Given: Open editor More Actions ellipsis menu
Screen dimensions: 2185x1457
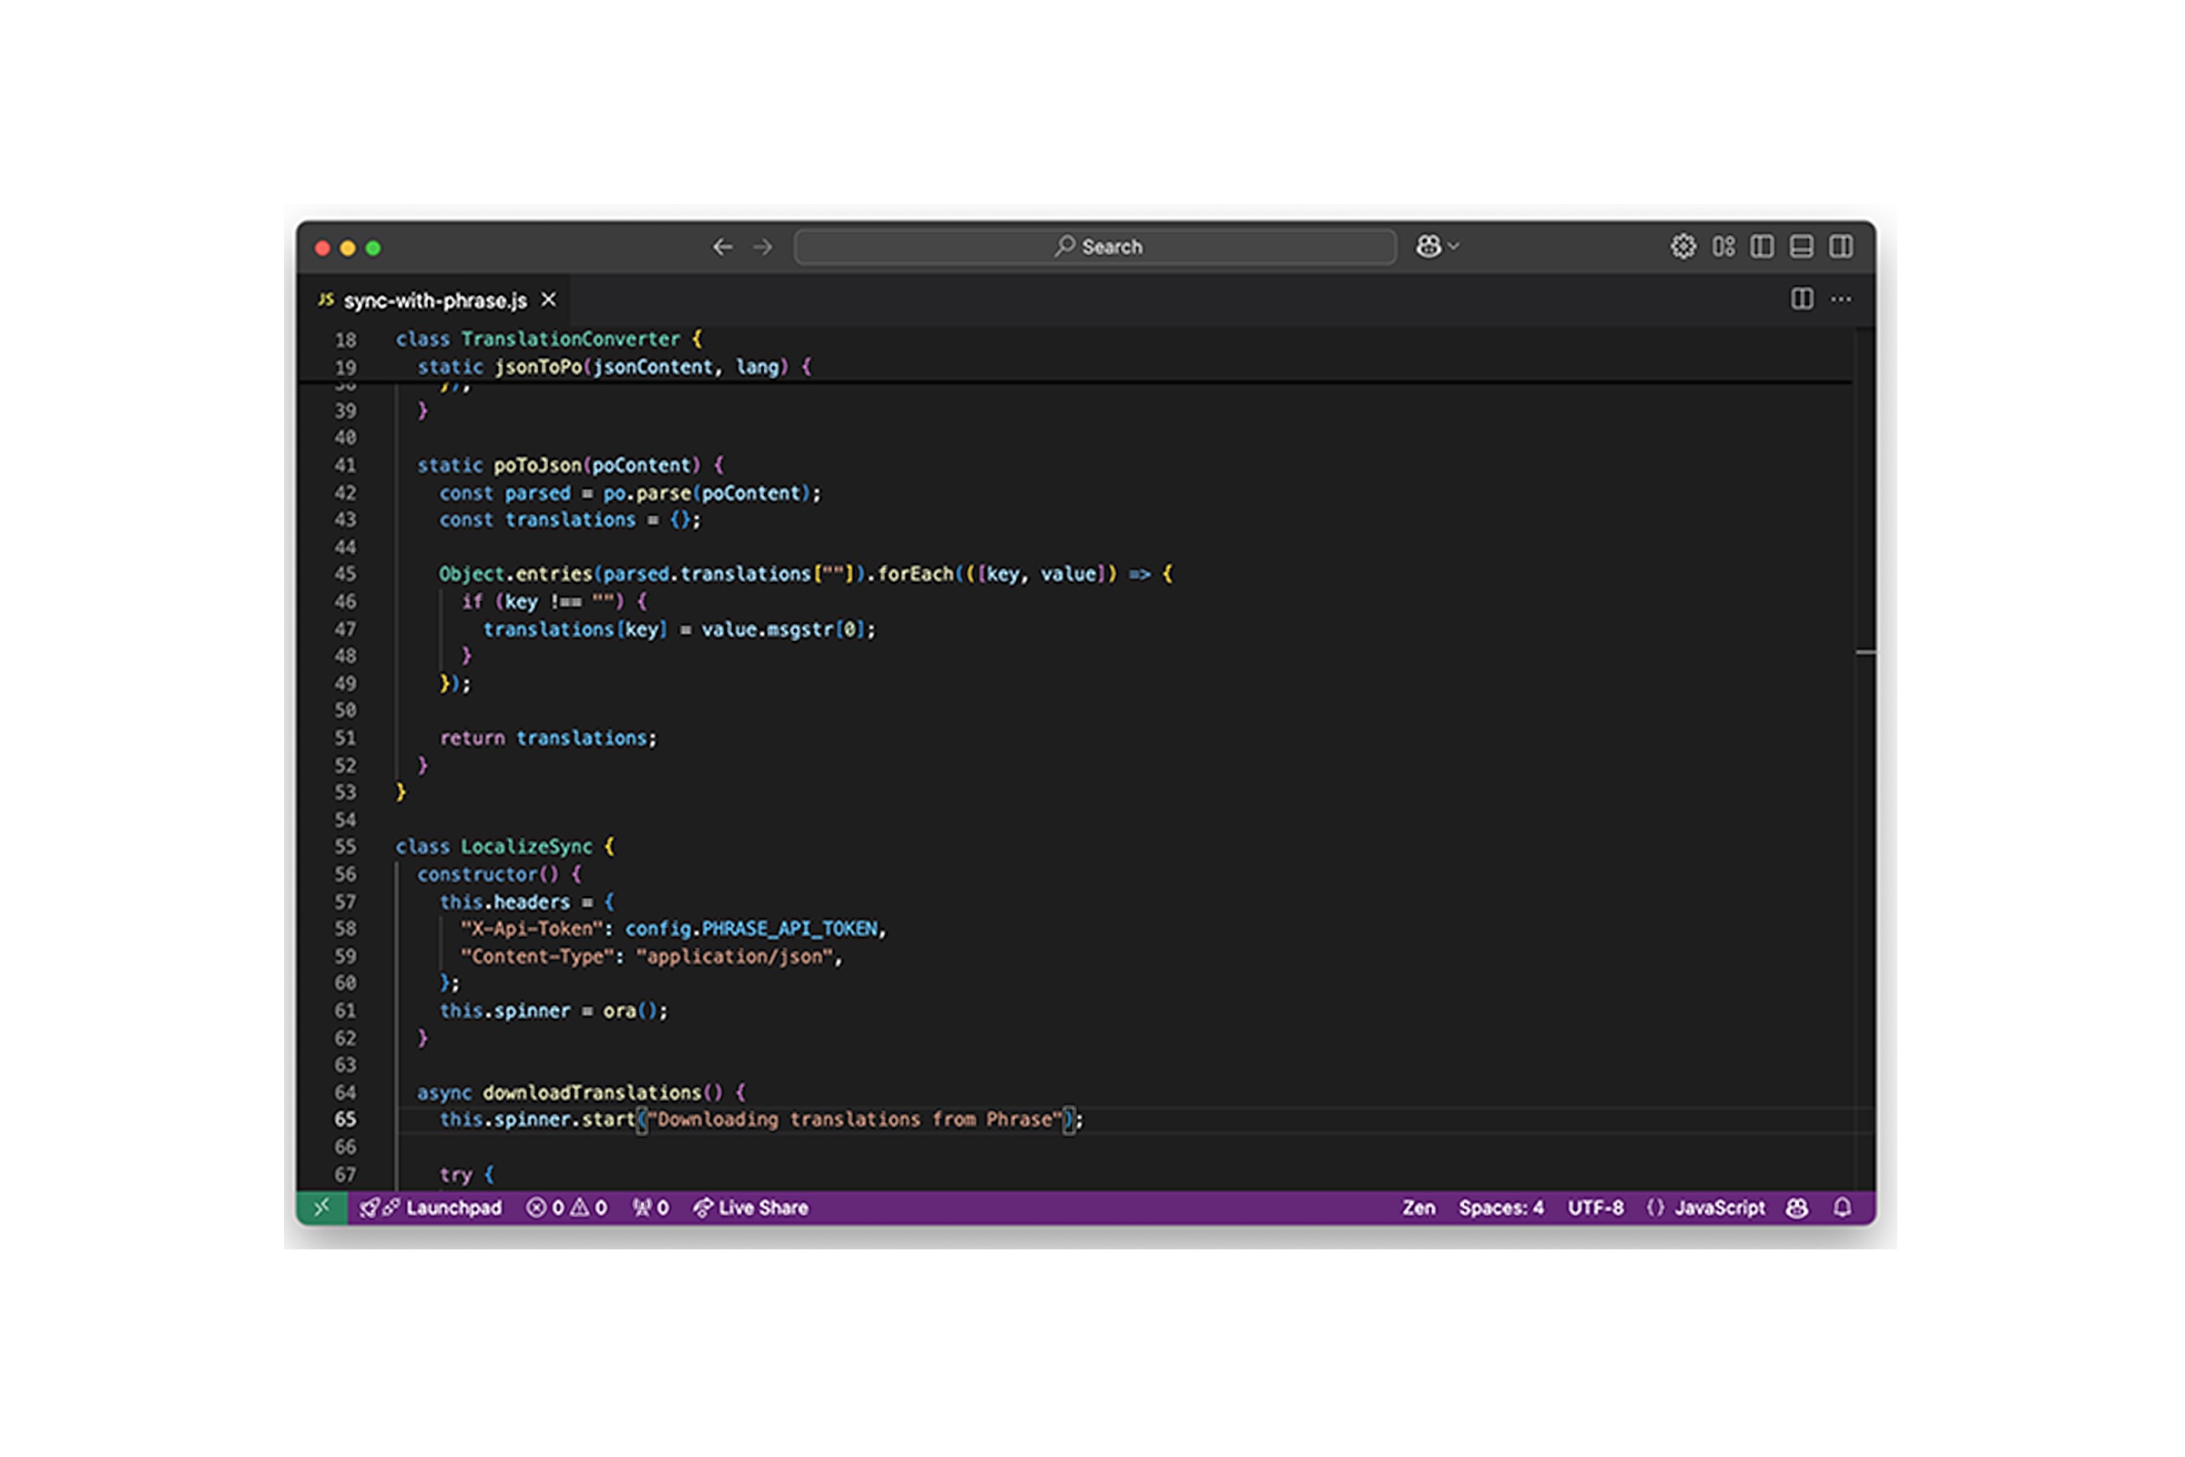Looking at the screenshot, I should 1840,300.
